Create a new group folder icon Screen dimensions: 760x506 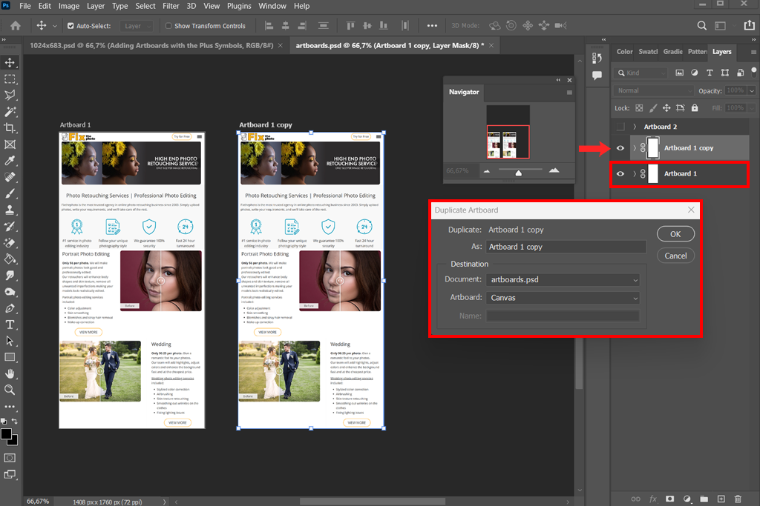coord(704,499)
